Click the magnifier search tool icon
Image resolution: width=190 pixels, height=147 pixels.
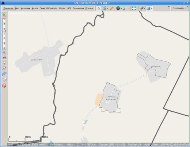click(125, 8)
